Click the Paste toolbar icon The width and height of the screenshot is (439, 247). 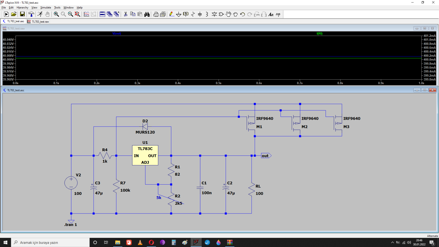click(x=140, y=14)
